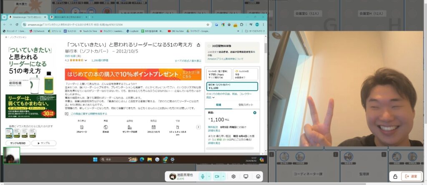The width and height of the screenshot is (427, 185).
Task: Open meeting settings gear icon
Action: coord(234,176)
